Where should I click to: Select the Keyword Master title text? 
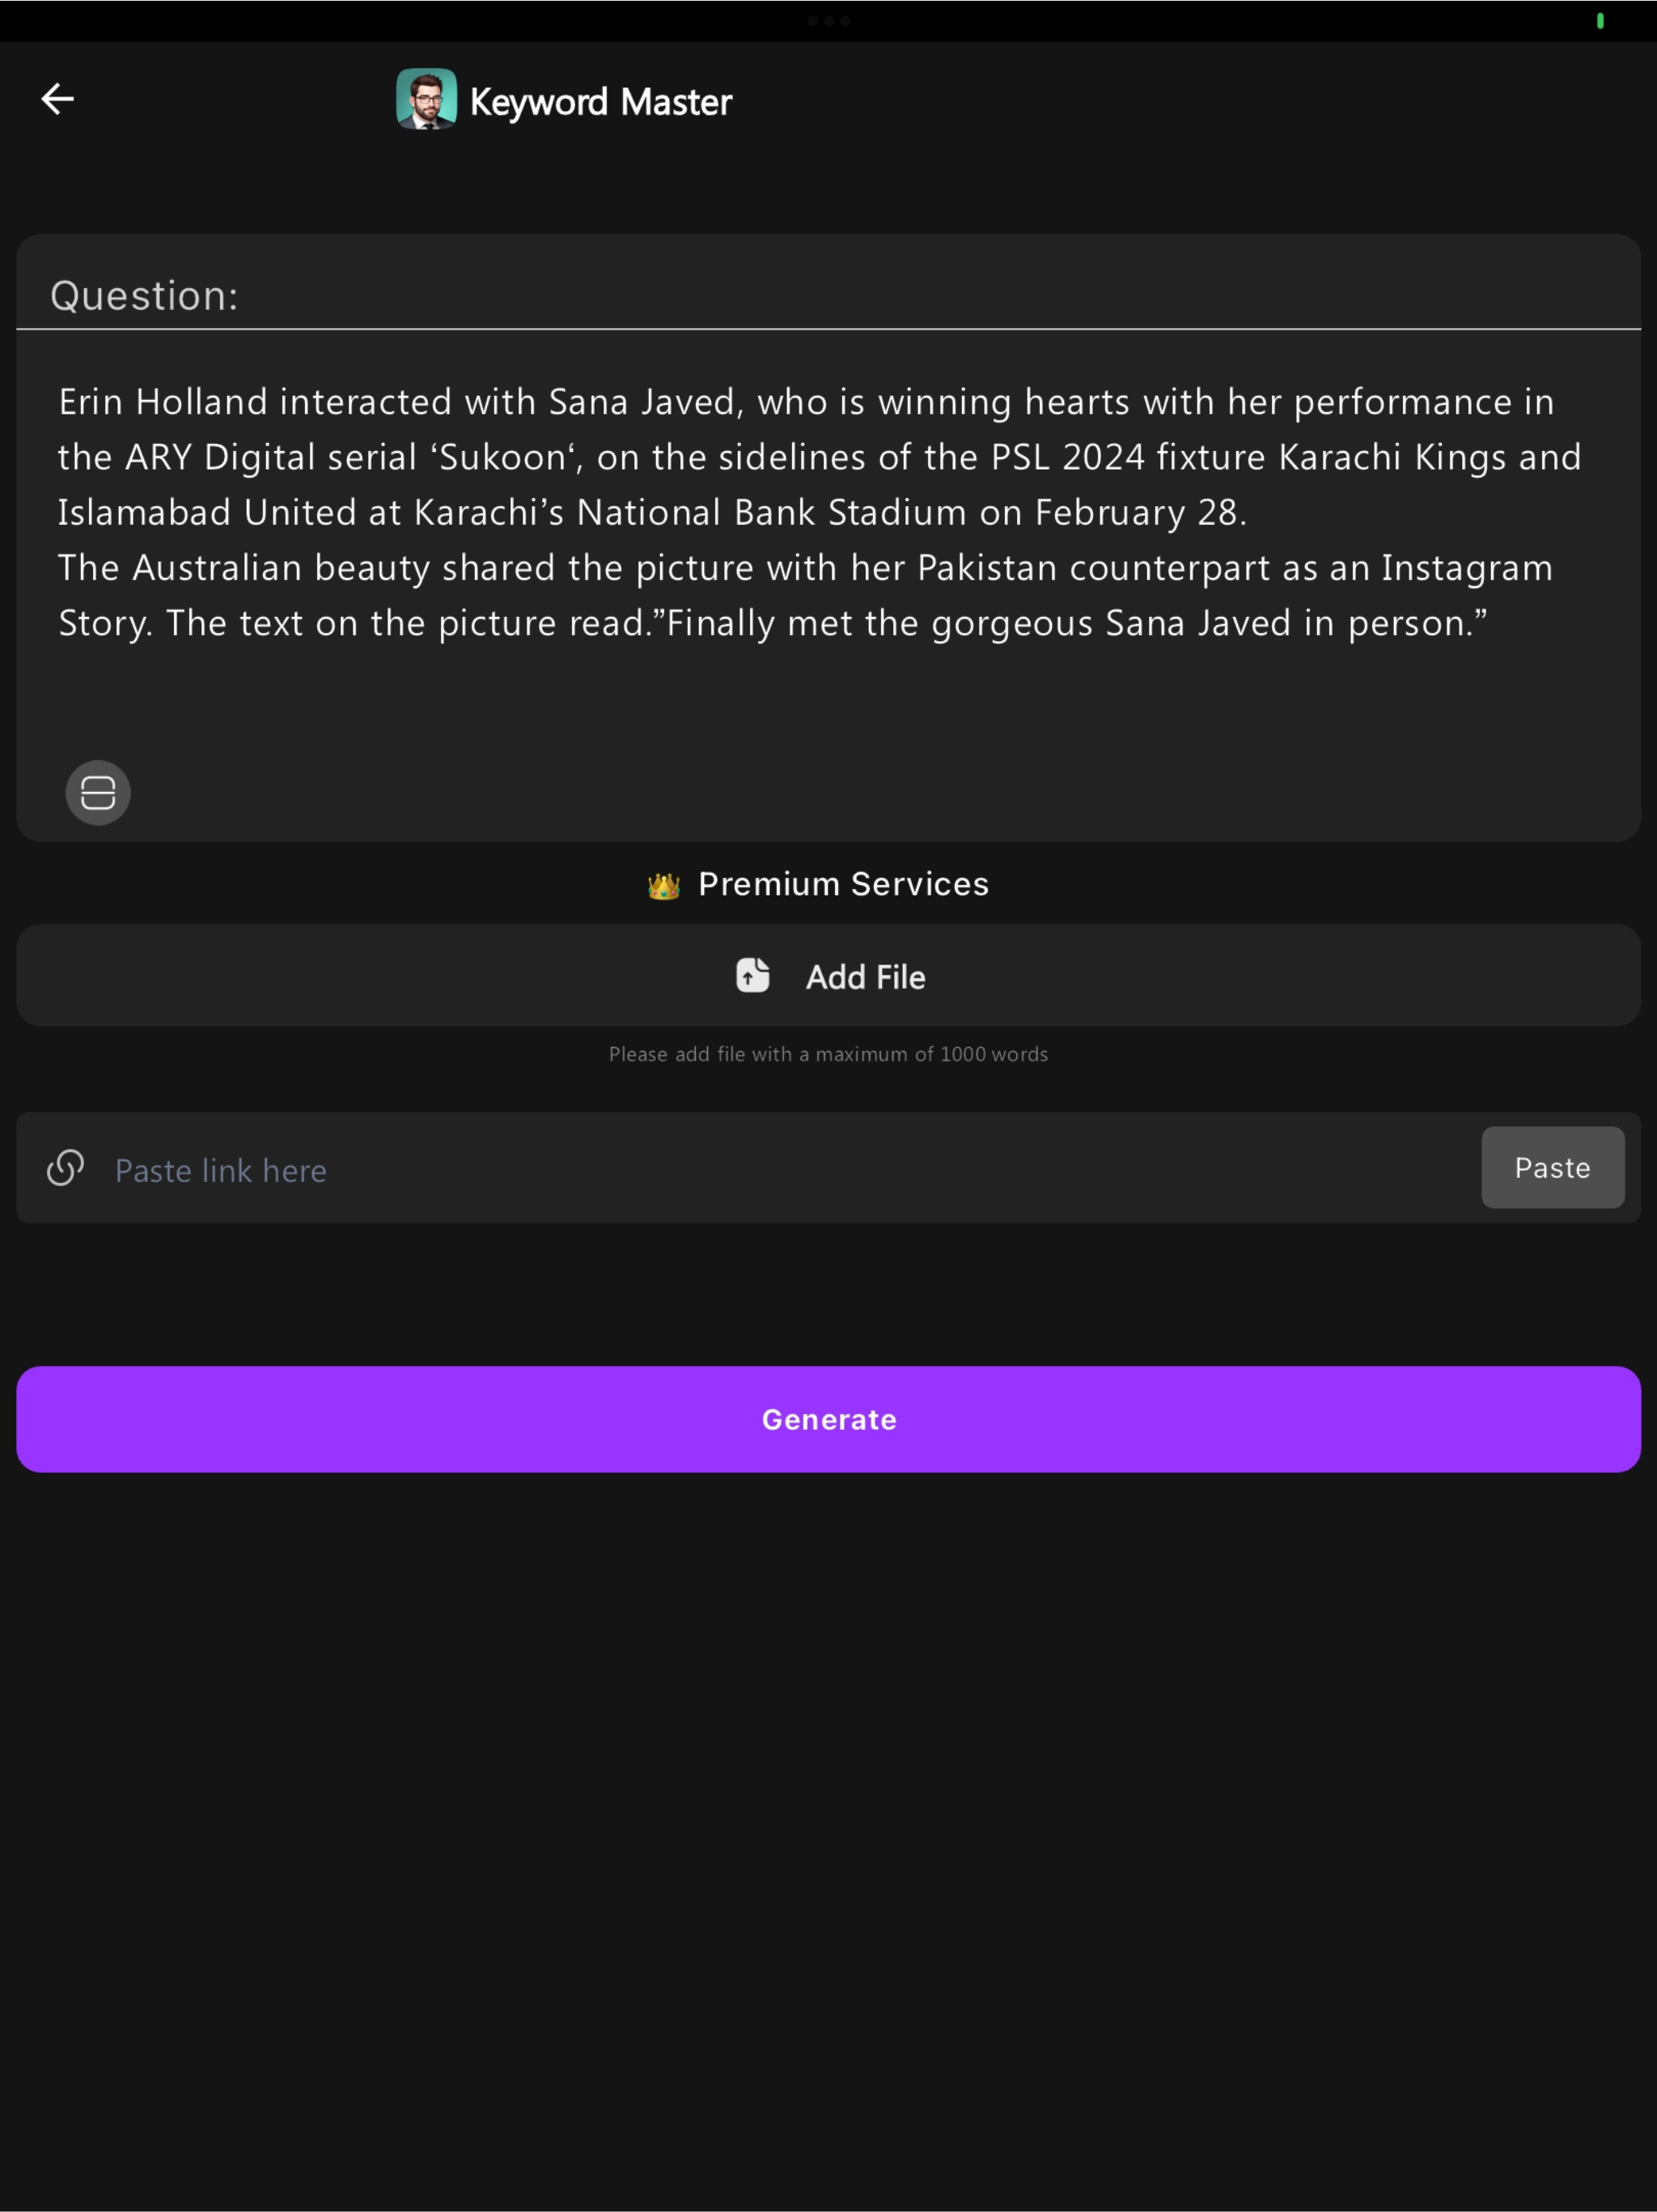pos(599,100)
